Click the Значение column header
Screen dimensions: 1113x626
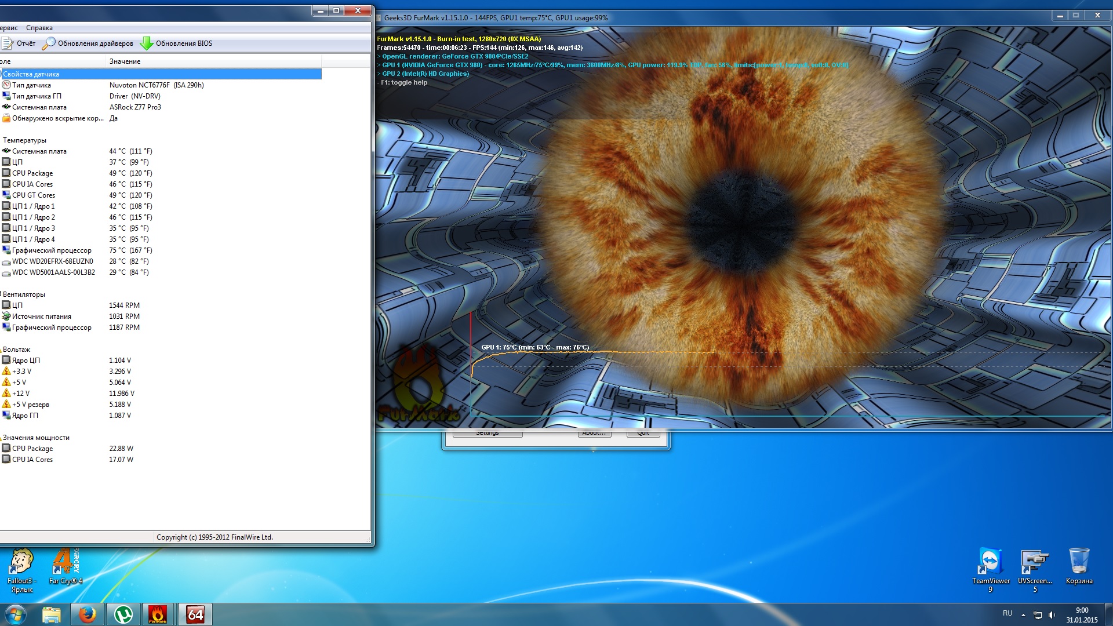125,61
